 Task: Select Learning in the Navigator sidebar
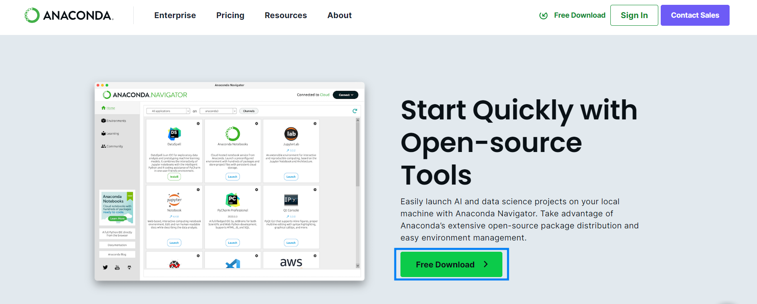[110, 134]
